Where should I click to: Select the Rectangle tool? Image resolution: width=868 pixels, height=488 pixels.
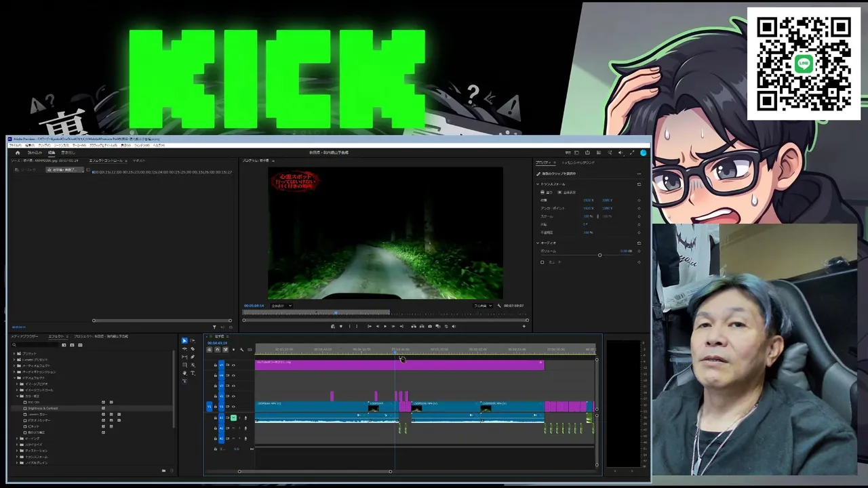pyautogui.click(x=184, y=365)
